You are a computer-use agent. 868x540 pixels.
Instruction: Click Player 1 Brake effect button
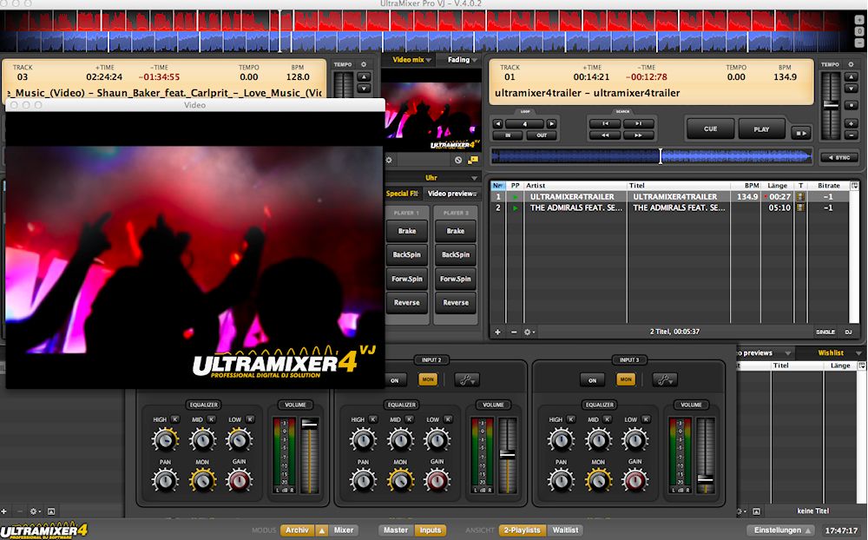pyautogui.click(x=407, y=231)
